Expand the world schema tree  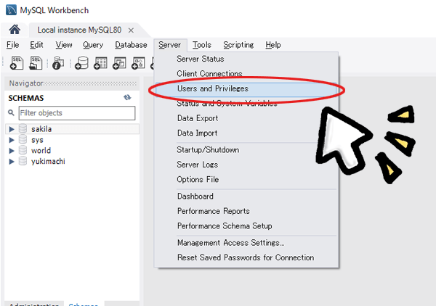point(12,151)
